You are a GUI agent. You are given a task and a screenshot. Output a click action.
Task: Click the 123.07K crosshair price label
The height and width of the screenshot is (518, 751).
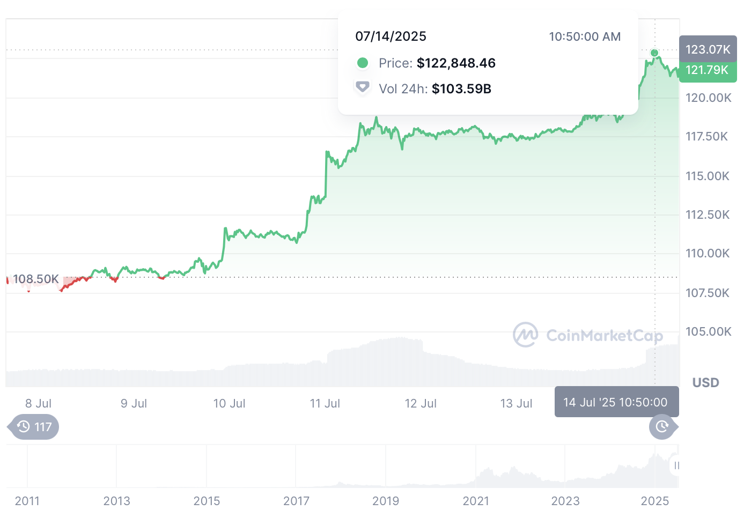(x=708, y=49)
